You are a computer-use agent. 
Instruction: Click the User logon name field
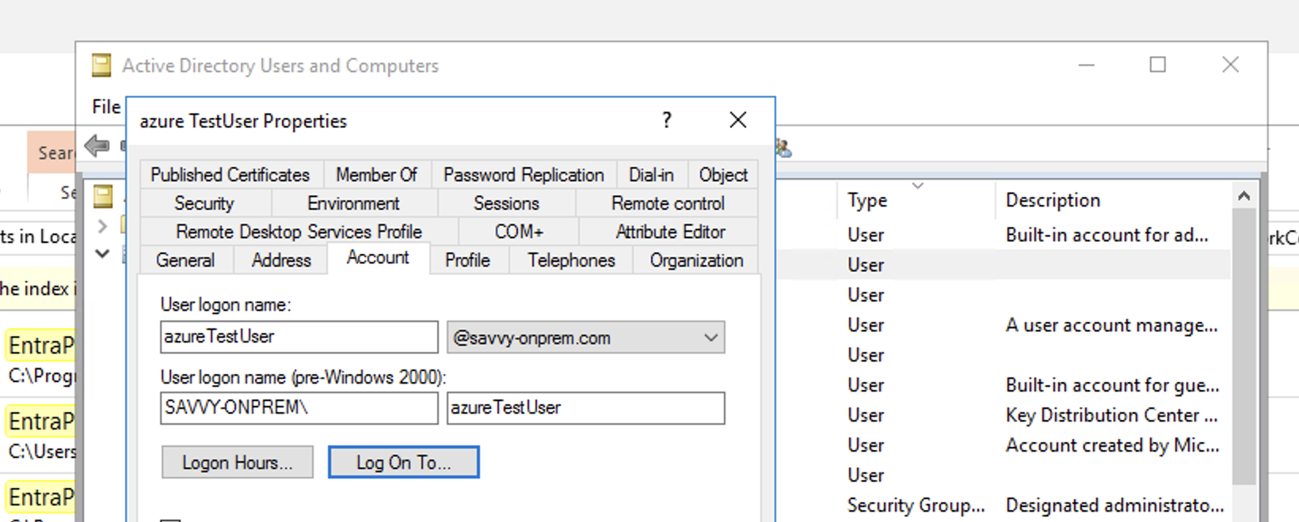[299, 337]
